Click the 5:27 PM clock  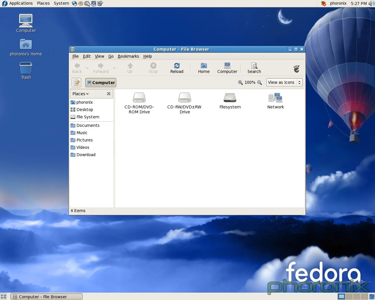(359, 4)
